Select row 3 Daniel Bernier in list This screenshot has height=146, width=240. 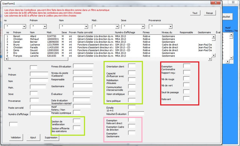[x=108, y=42]
